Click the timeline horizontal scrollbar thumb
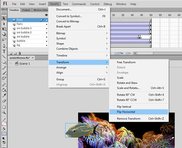The height and width of the screenshot is (148, 182). click(145, 53)
